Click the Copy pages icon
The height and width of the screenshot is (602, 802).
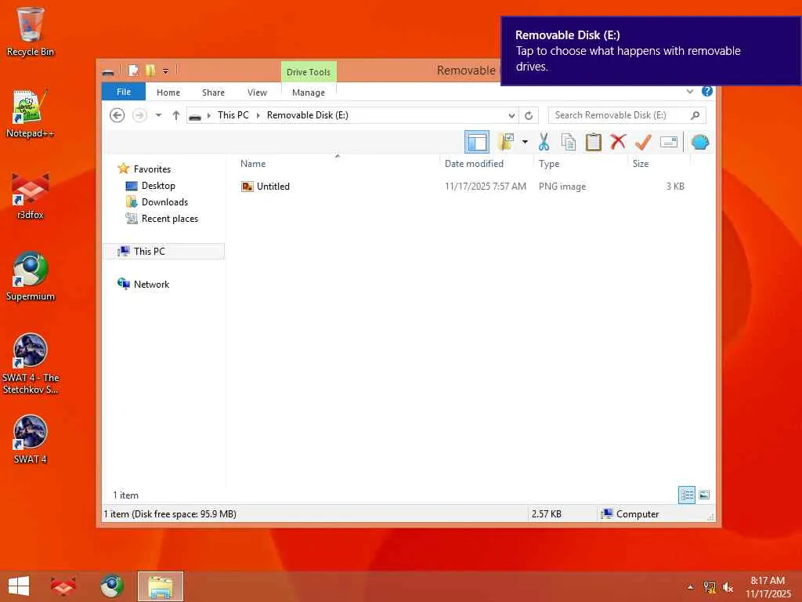click(x=569, y=142)
